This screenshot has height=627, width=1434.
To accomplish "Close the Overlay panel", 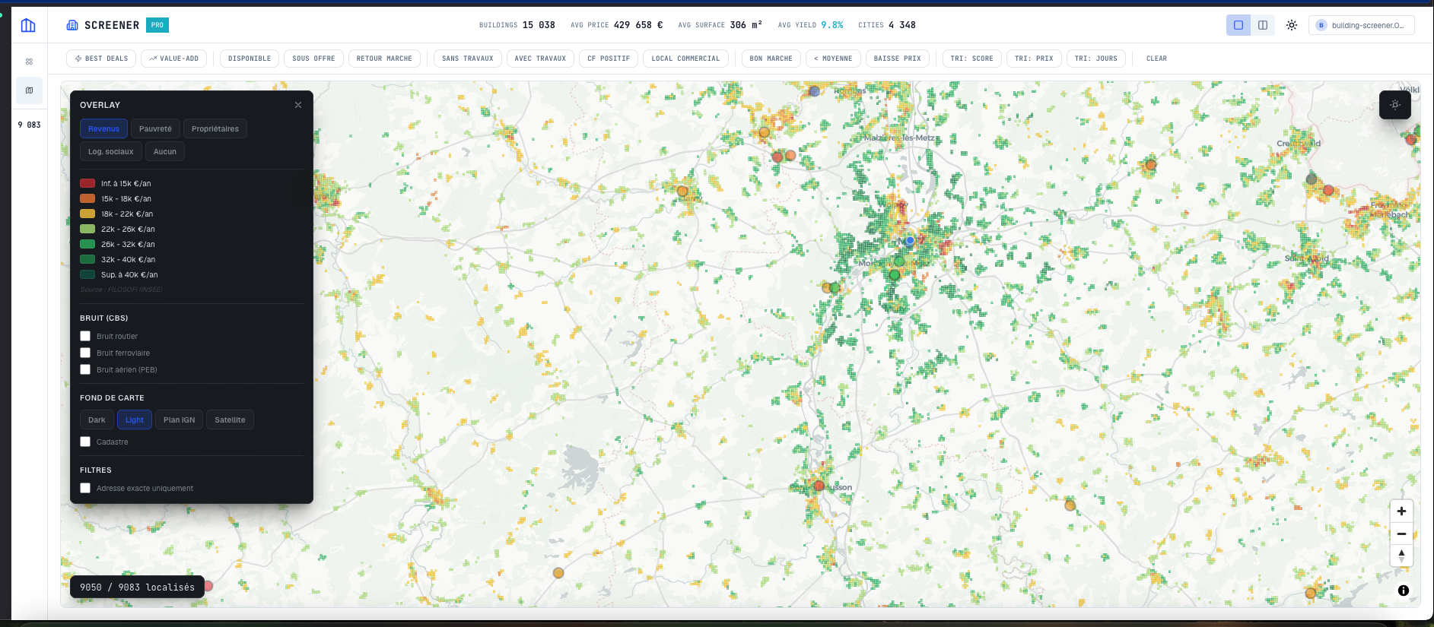I will (x=298, y=105).
